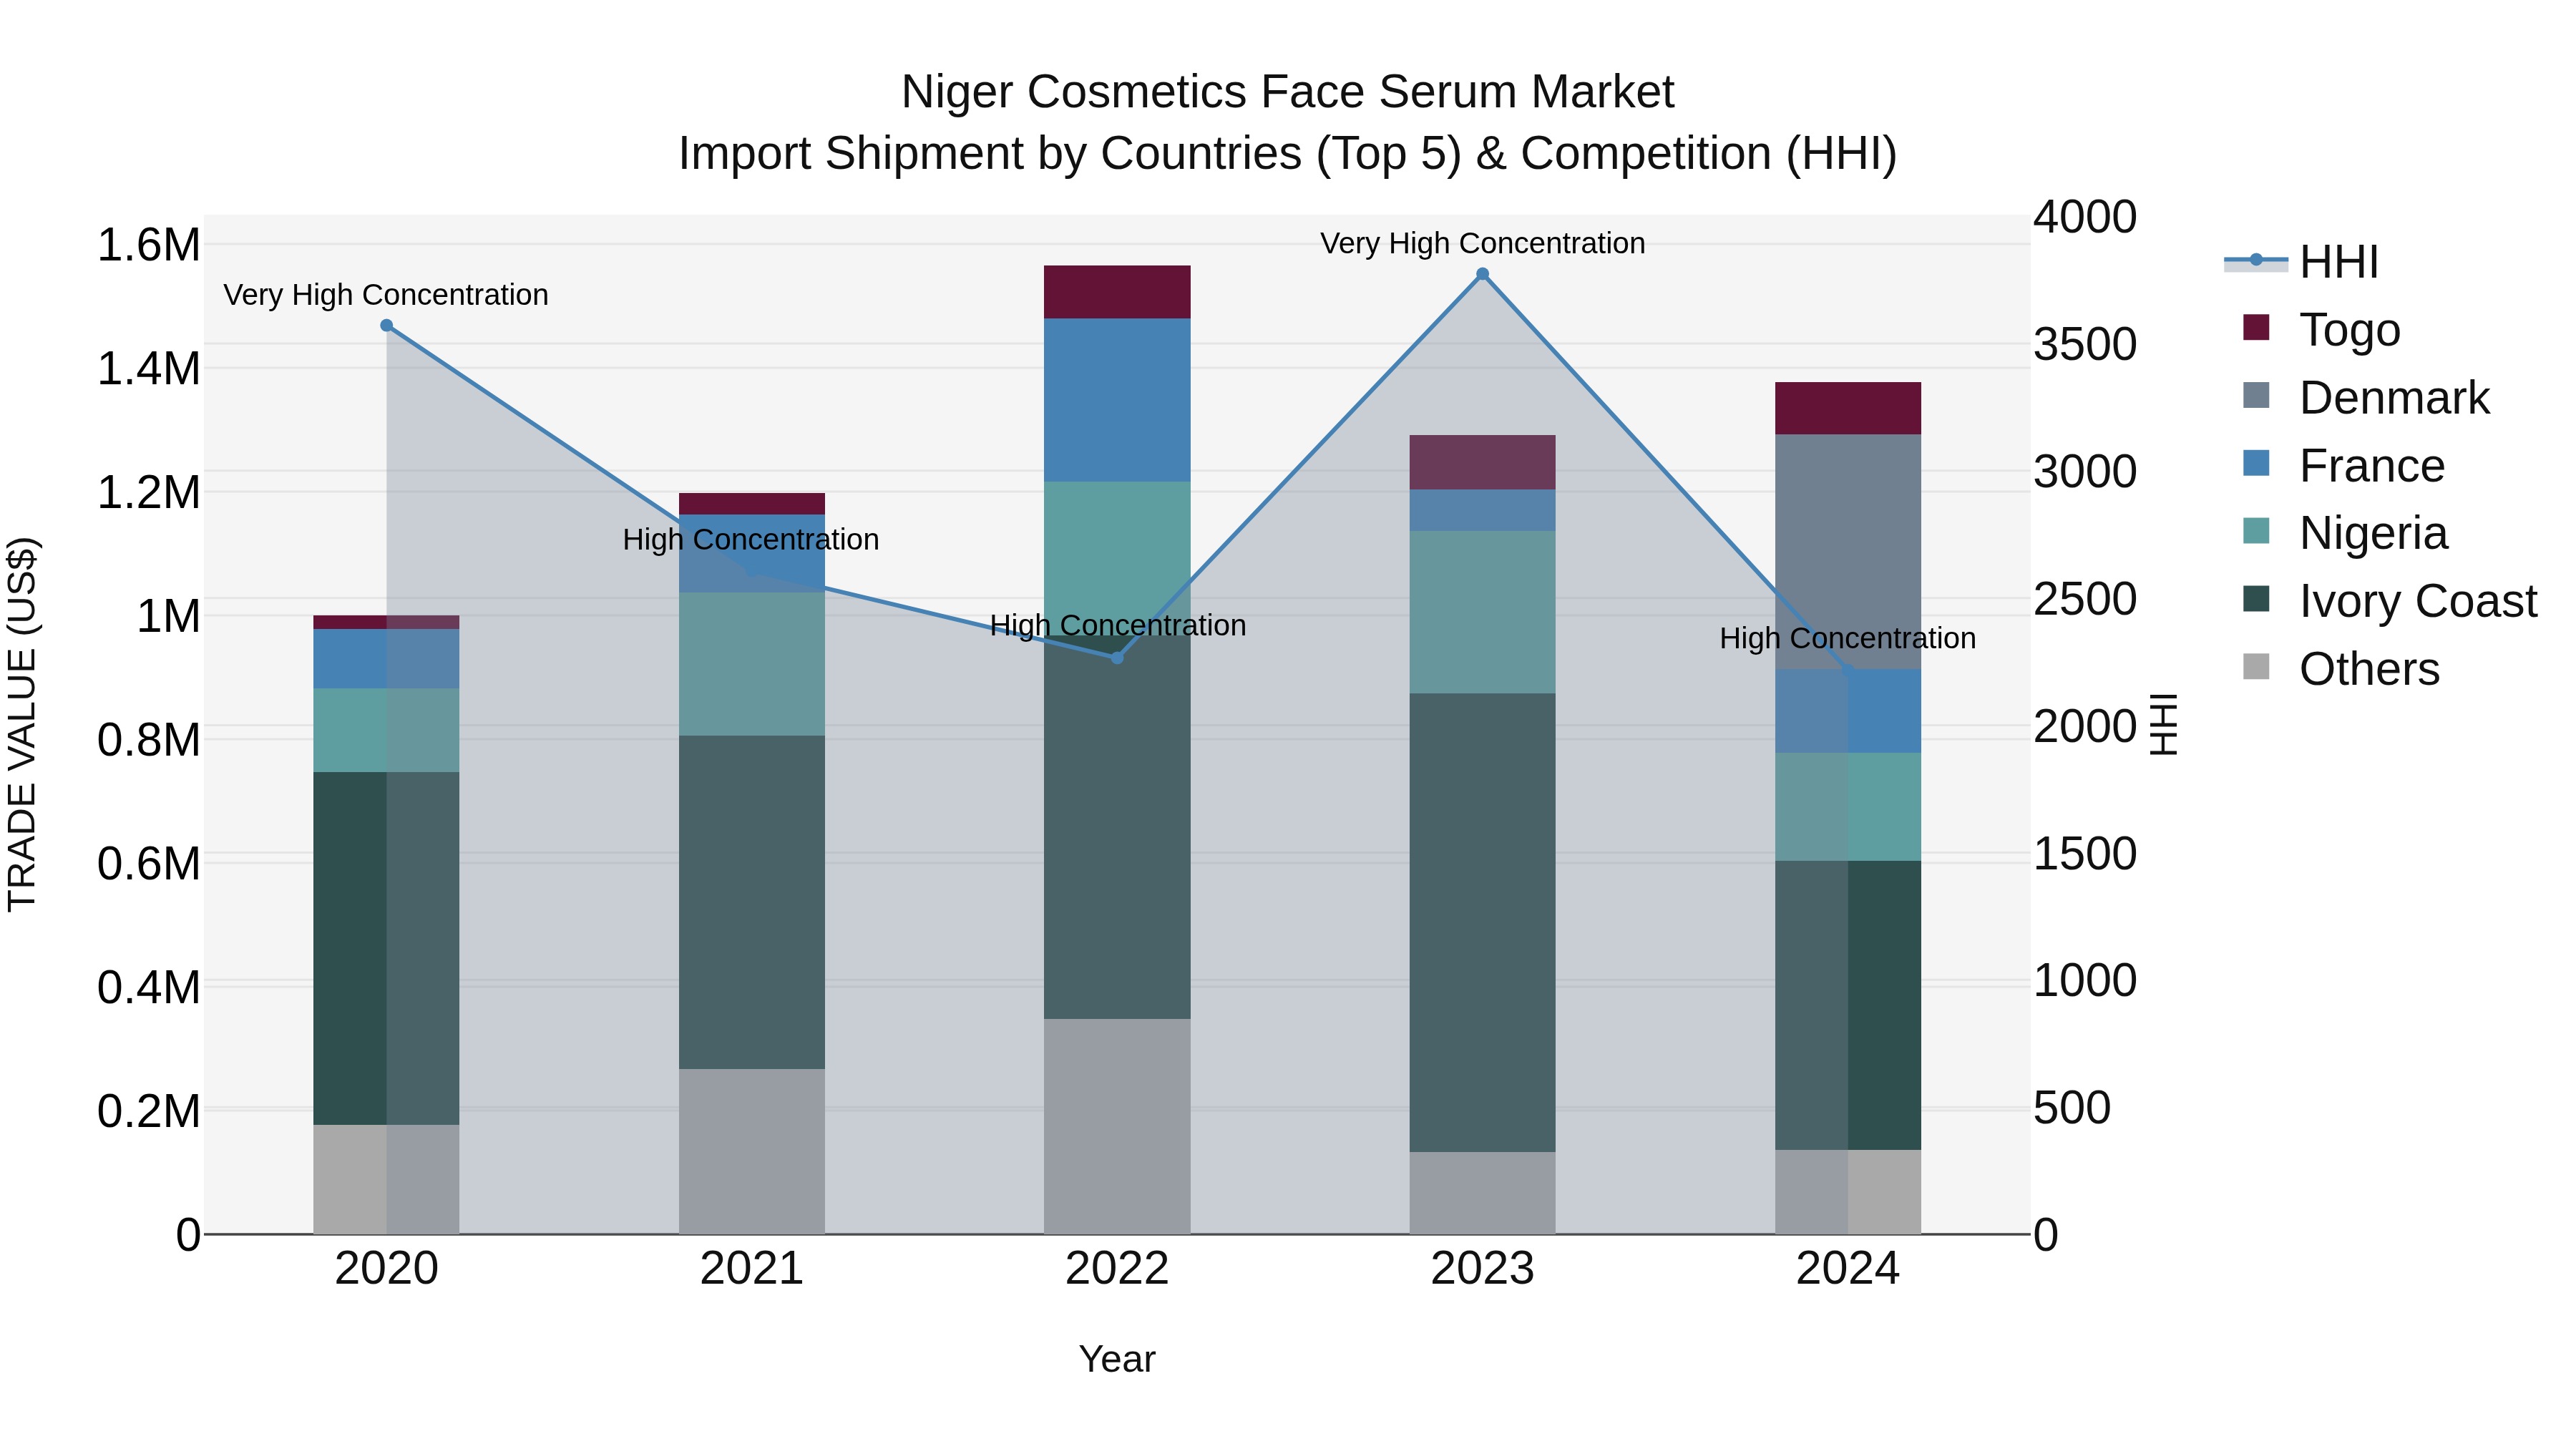This screenshot has width=2576, height=1449.
Task: Click the 1.6M left axis tick
Action: tap(149, 245)
